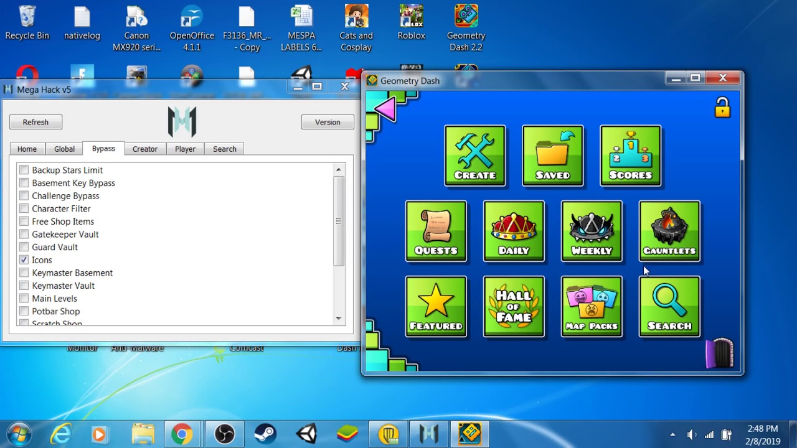Click the bypass list scroll up arrow

pos(339,170)
